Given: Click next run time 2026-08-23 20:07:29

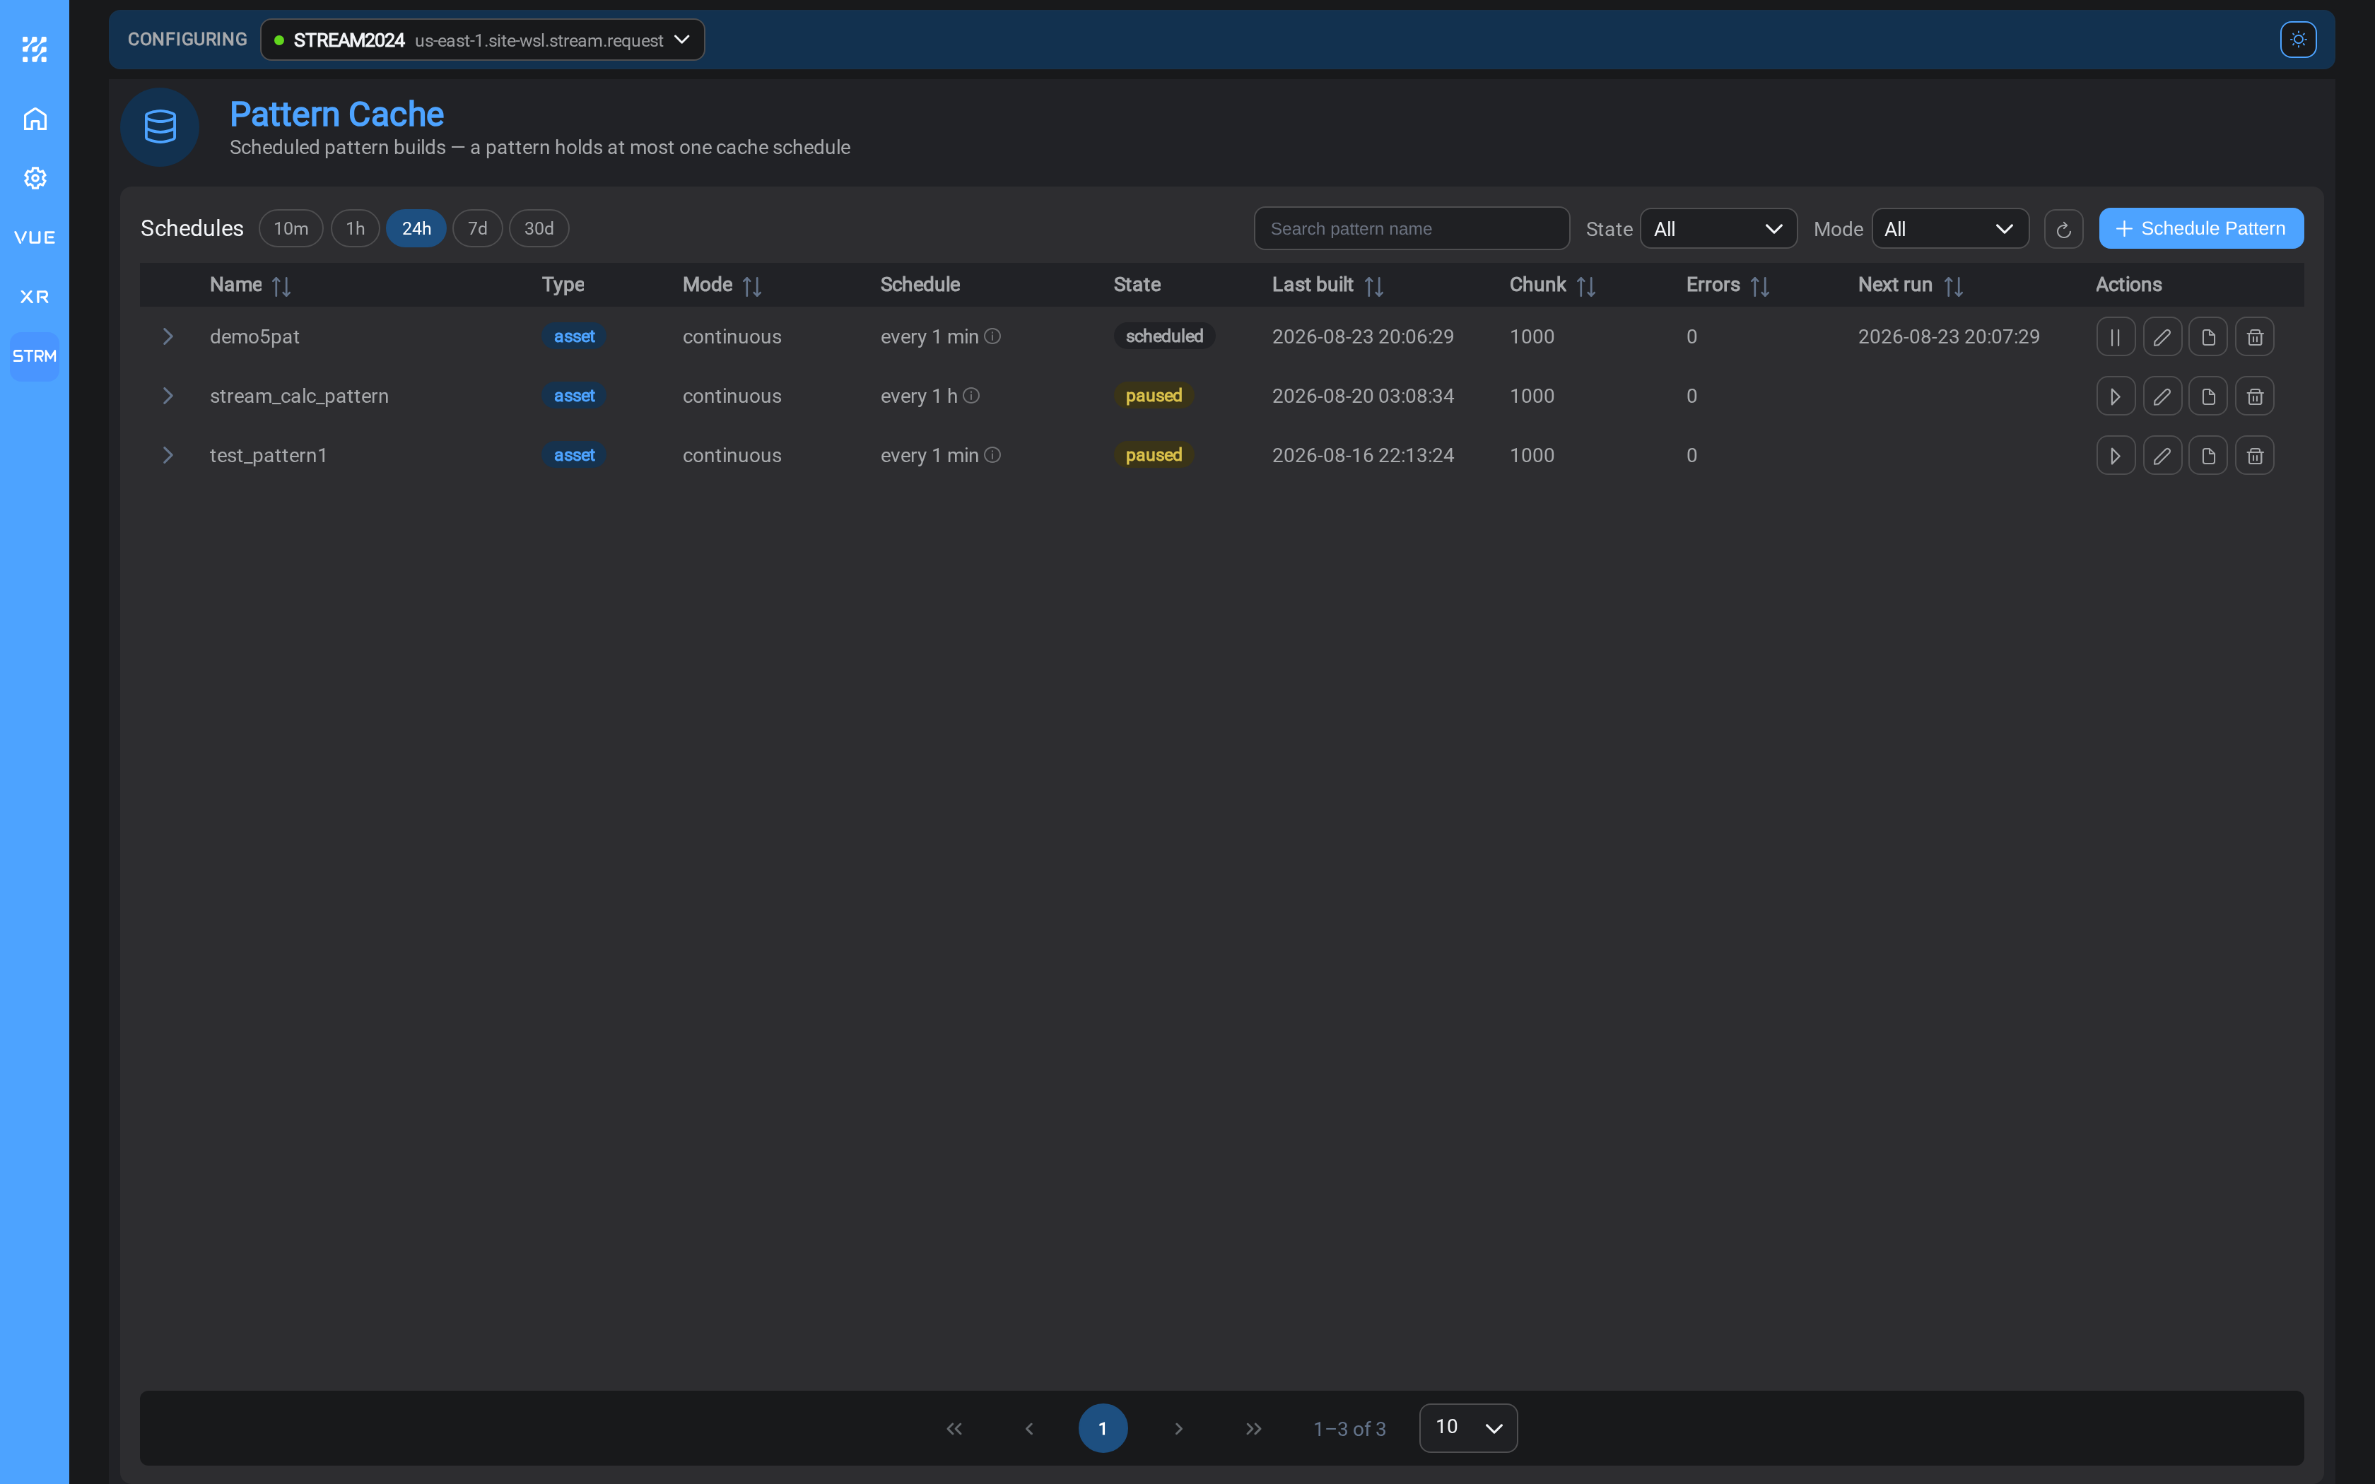Looking at the screenshot, I should click(1948, 336).
